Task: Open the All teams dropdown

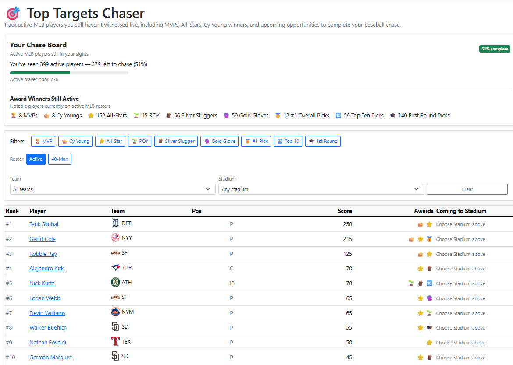Action: [x=113, y=189]
